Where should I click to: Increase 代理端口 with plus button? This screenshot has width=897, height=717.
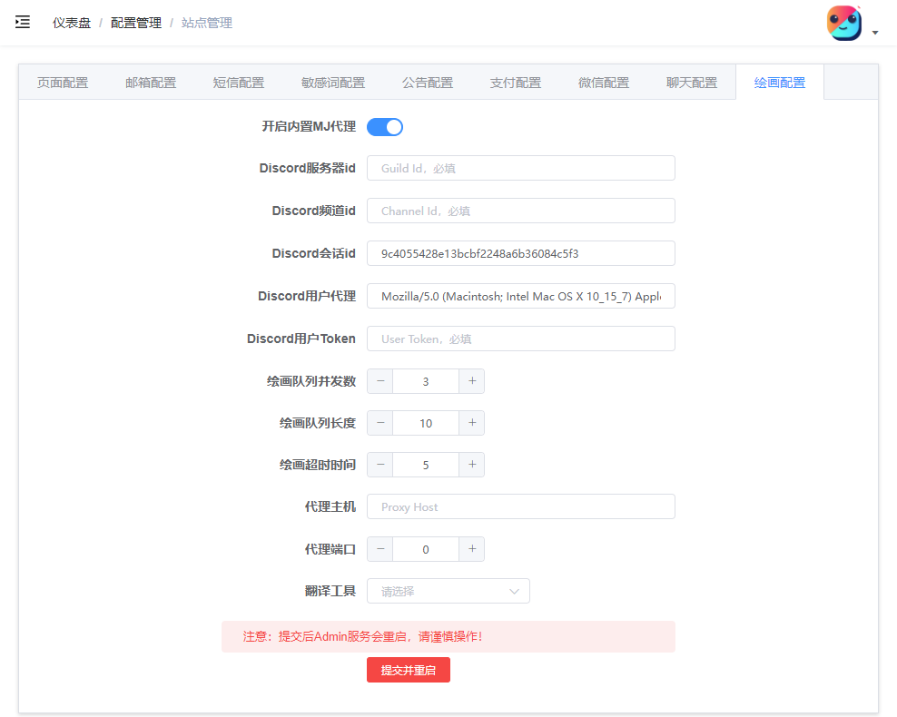coord(472,549)
